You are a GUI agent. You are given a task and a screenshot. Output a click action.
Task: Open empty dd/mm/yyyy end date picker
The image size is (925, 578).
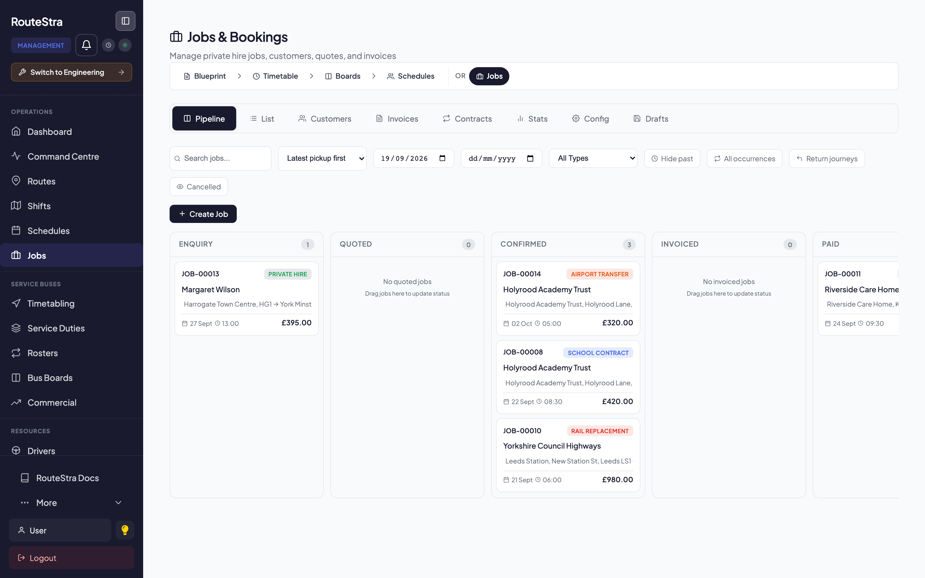(530, 158)
